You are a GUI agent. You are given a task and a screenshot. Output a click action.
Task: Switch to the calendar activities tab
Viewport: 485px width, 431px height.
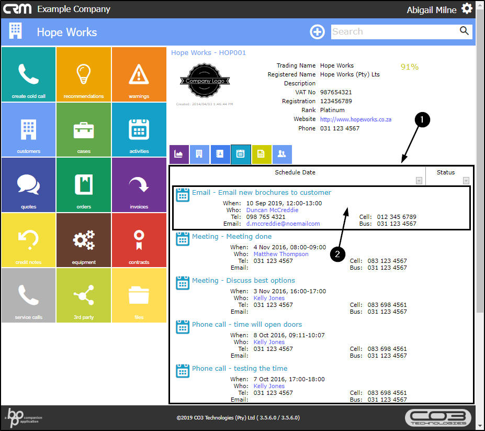(241, 154)
